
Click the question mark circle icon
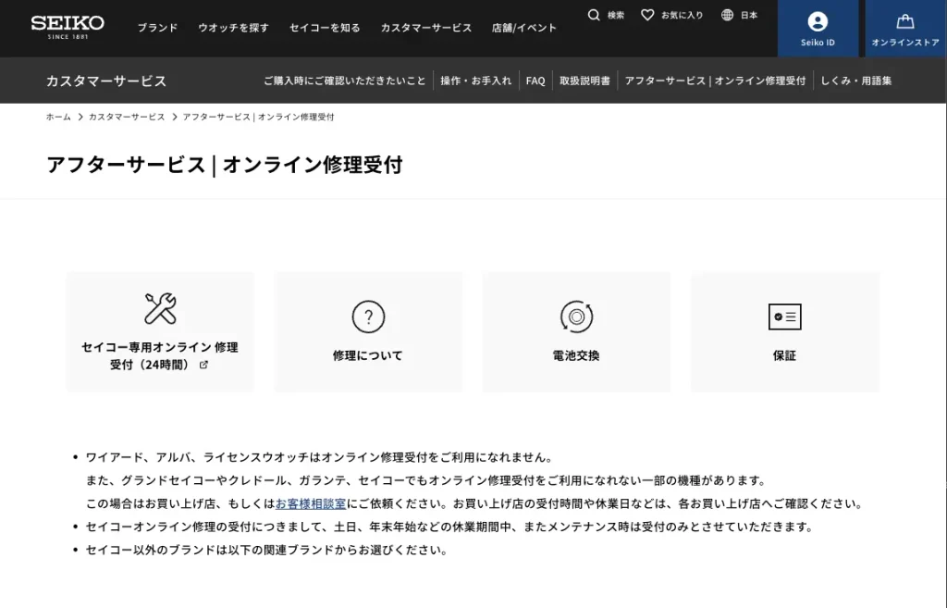point(368,316)
